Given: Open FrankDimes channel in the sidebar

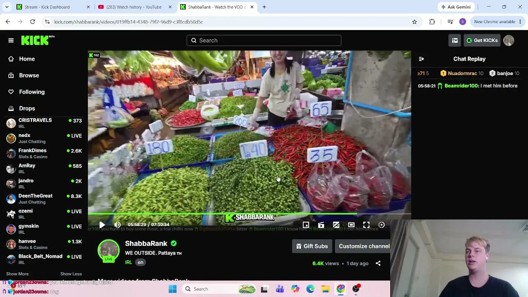Looking at the screenshot, I should point(44,153).
